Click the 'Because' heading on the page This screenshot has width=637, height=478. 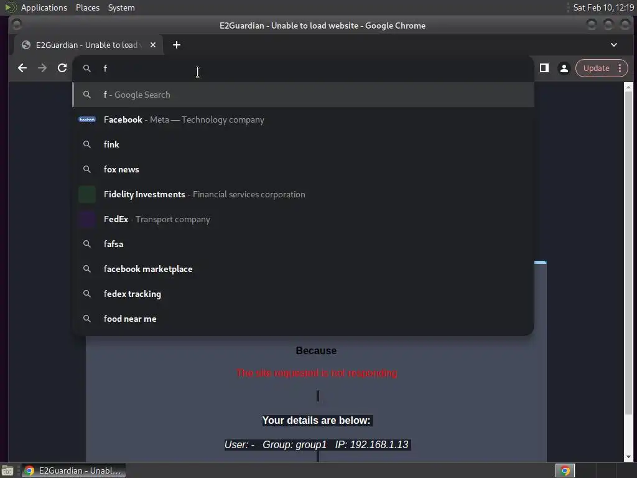(316, 351)
